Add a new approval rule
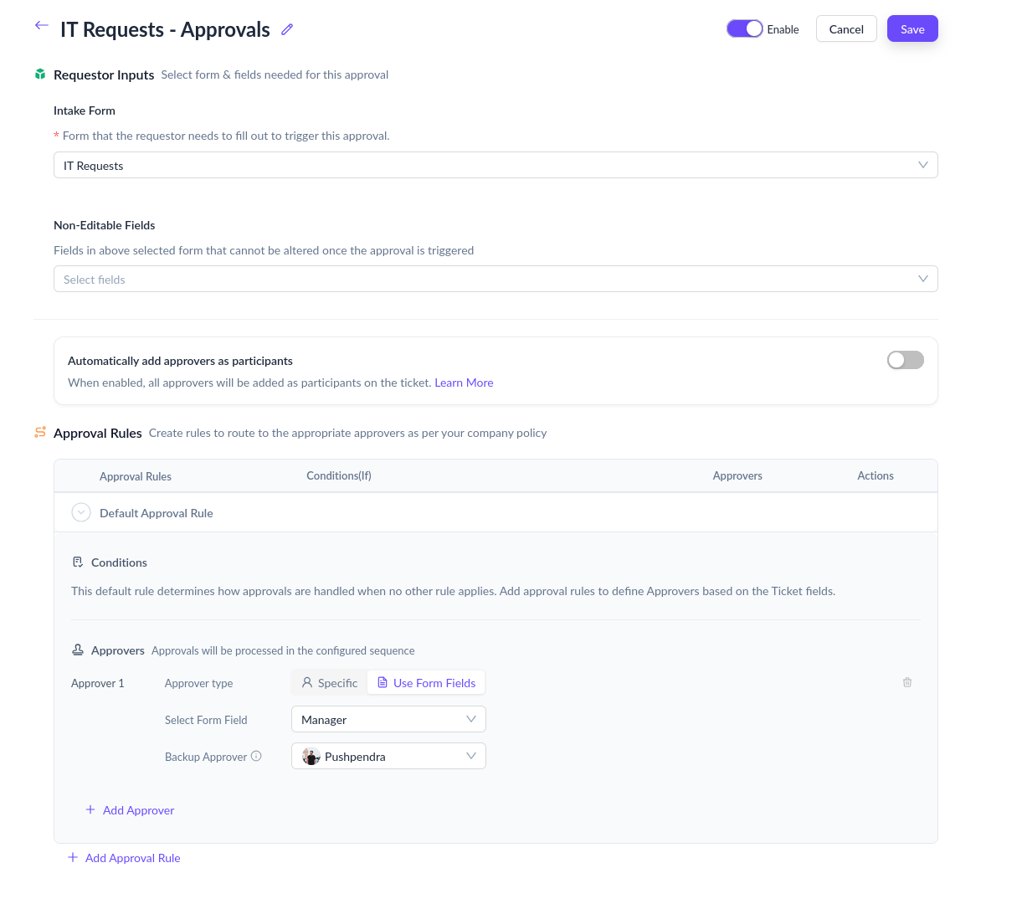 tap(124, 857)
